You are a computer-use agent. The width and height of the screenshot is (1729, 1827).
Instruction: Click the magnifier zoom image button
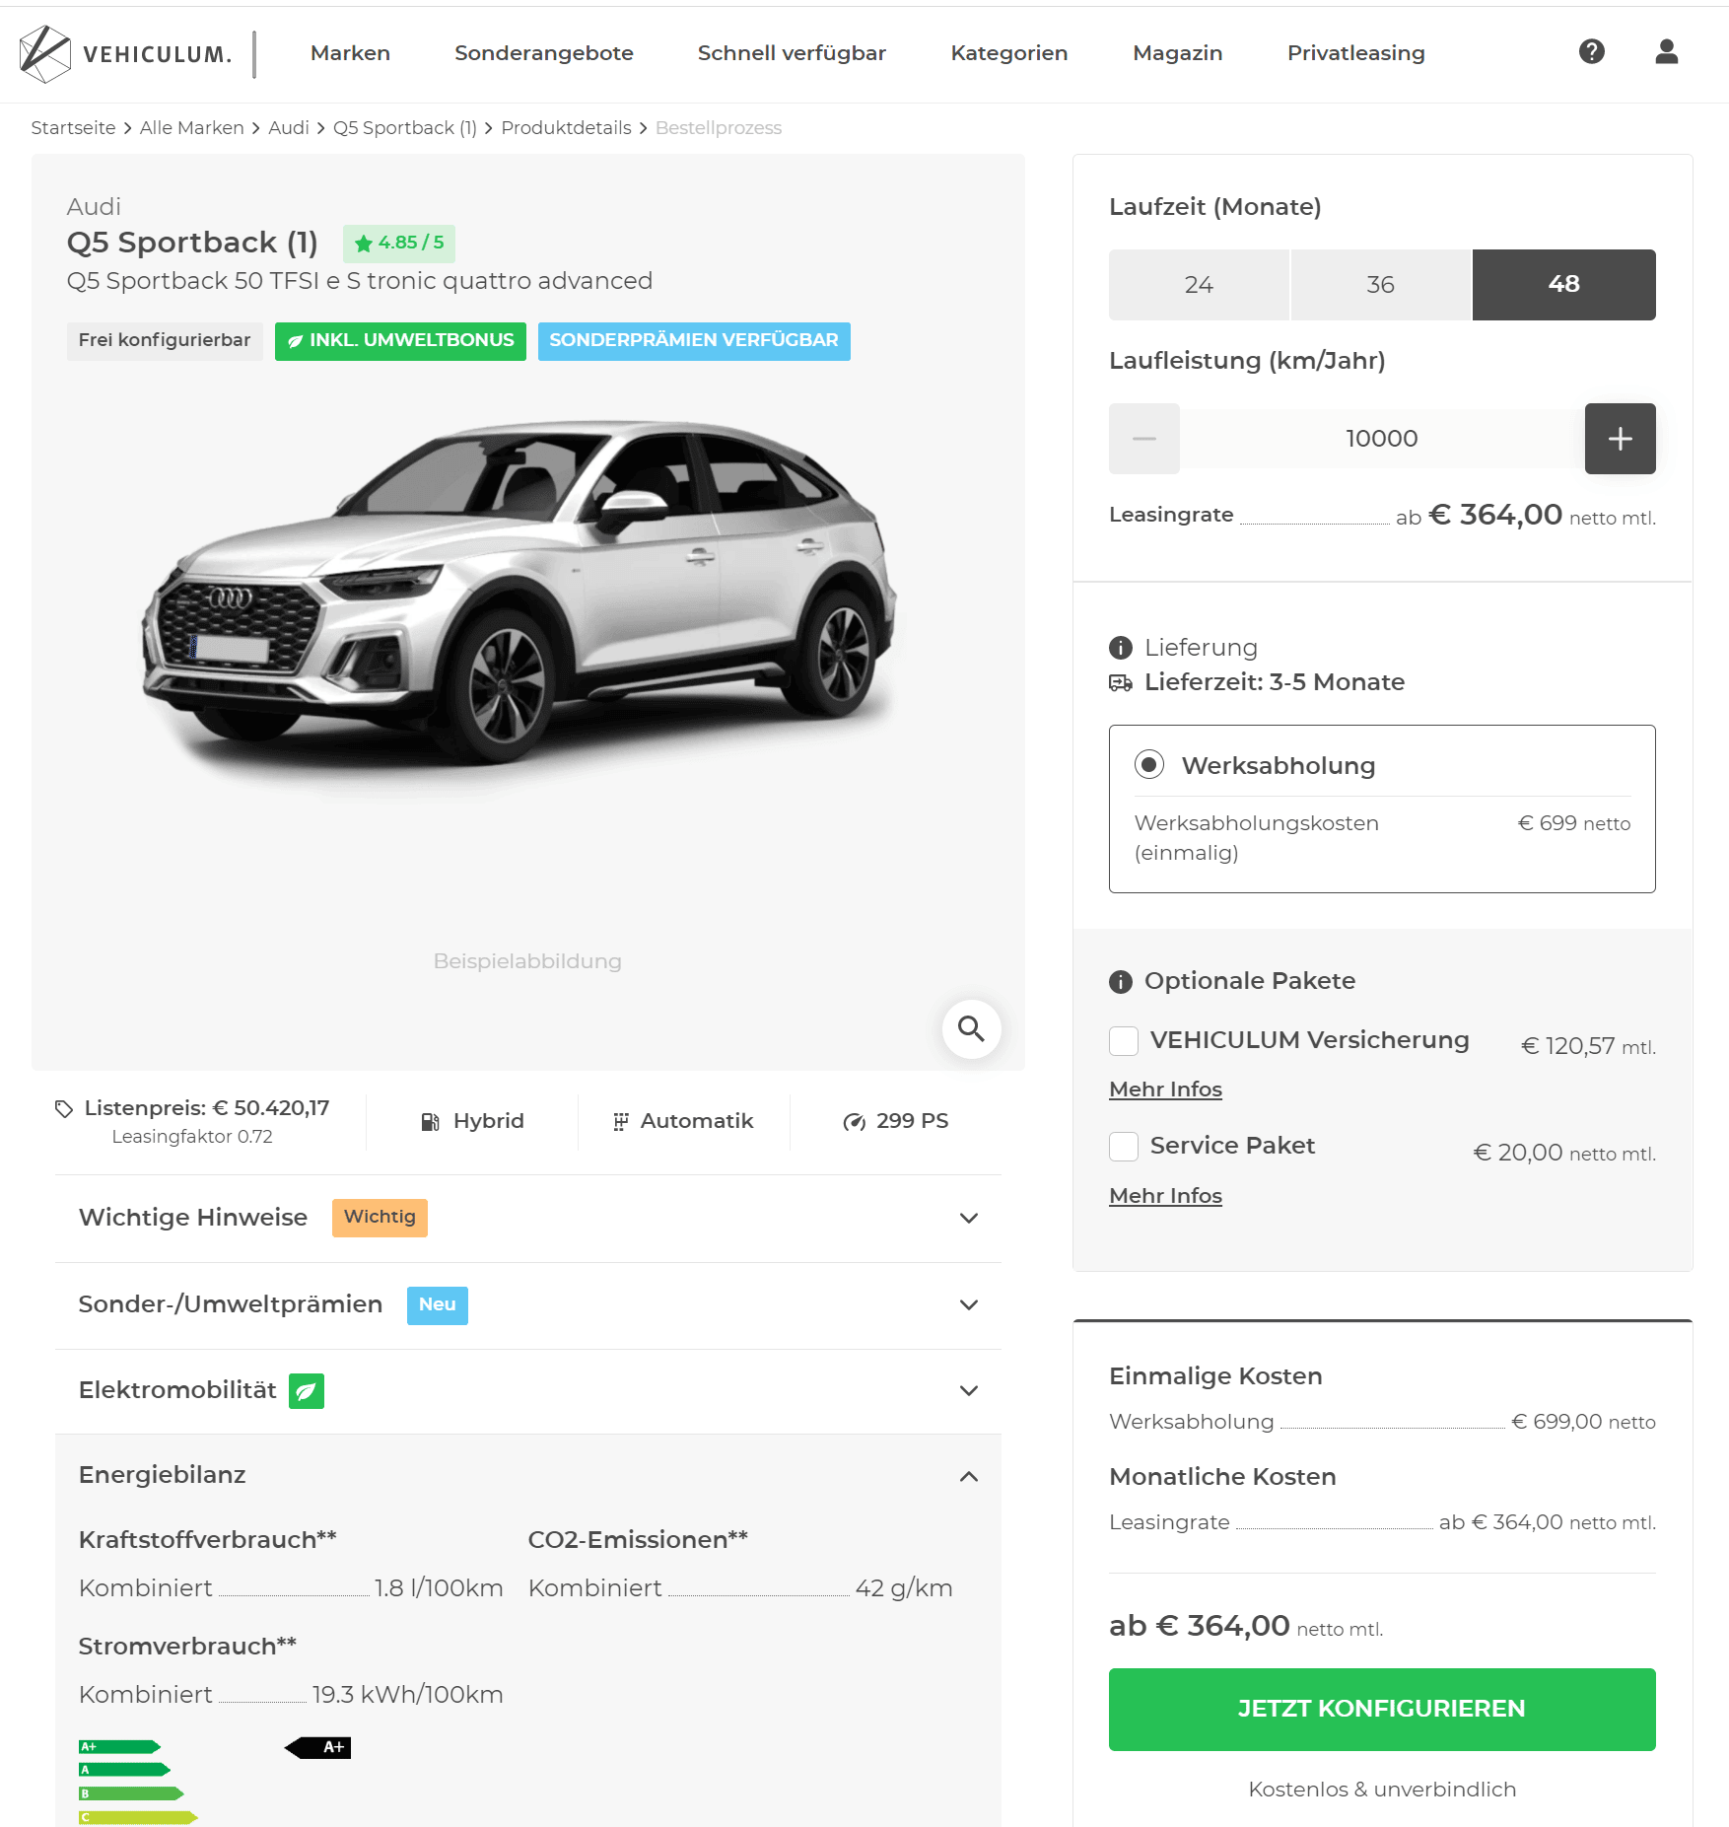tap(971, 1029)
